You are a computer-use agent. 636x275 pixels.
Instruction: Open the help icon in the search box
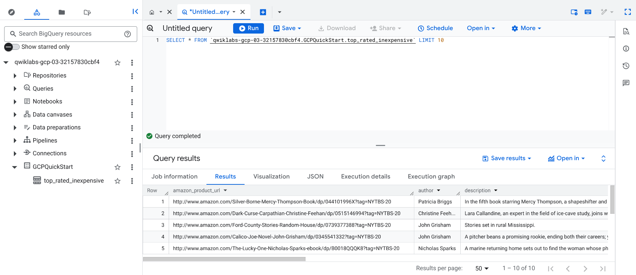[127, 34]
